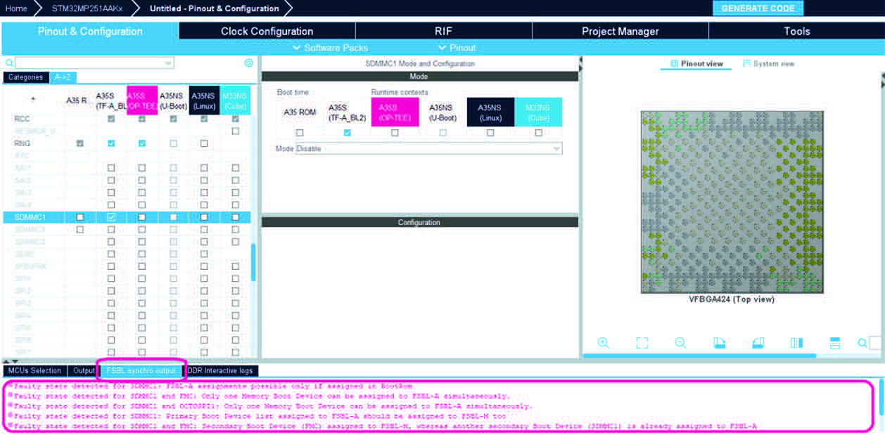Open the RIF tab
Screen dimensions: 885x435
pos(444,31)
